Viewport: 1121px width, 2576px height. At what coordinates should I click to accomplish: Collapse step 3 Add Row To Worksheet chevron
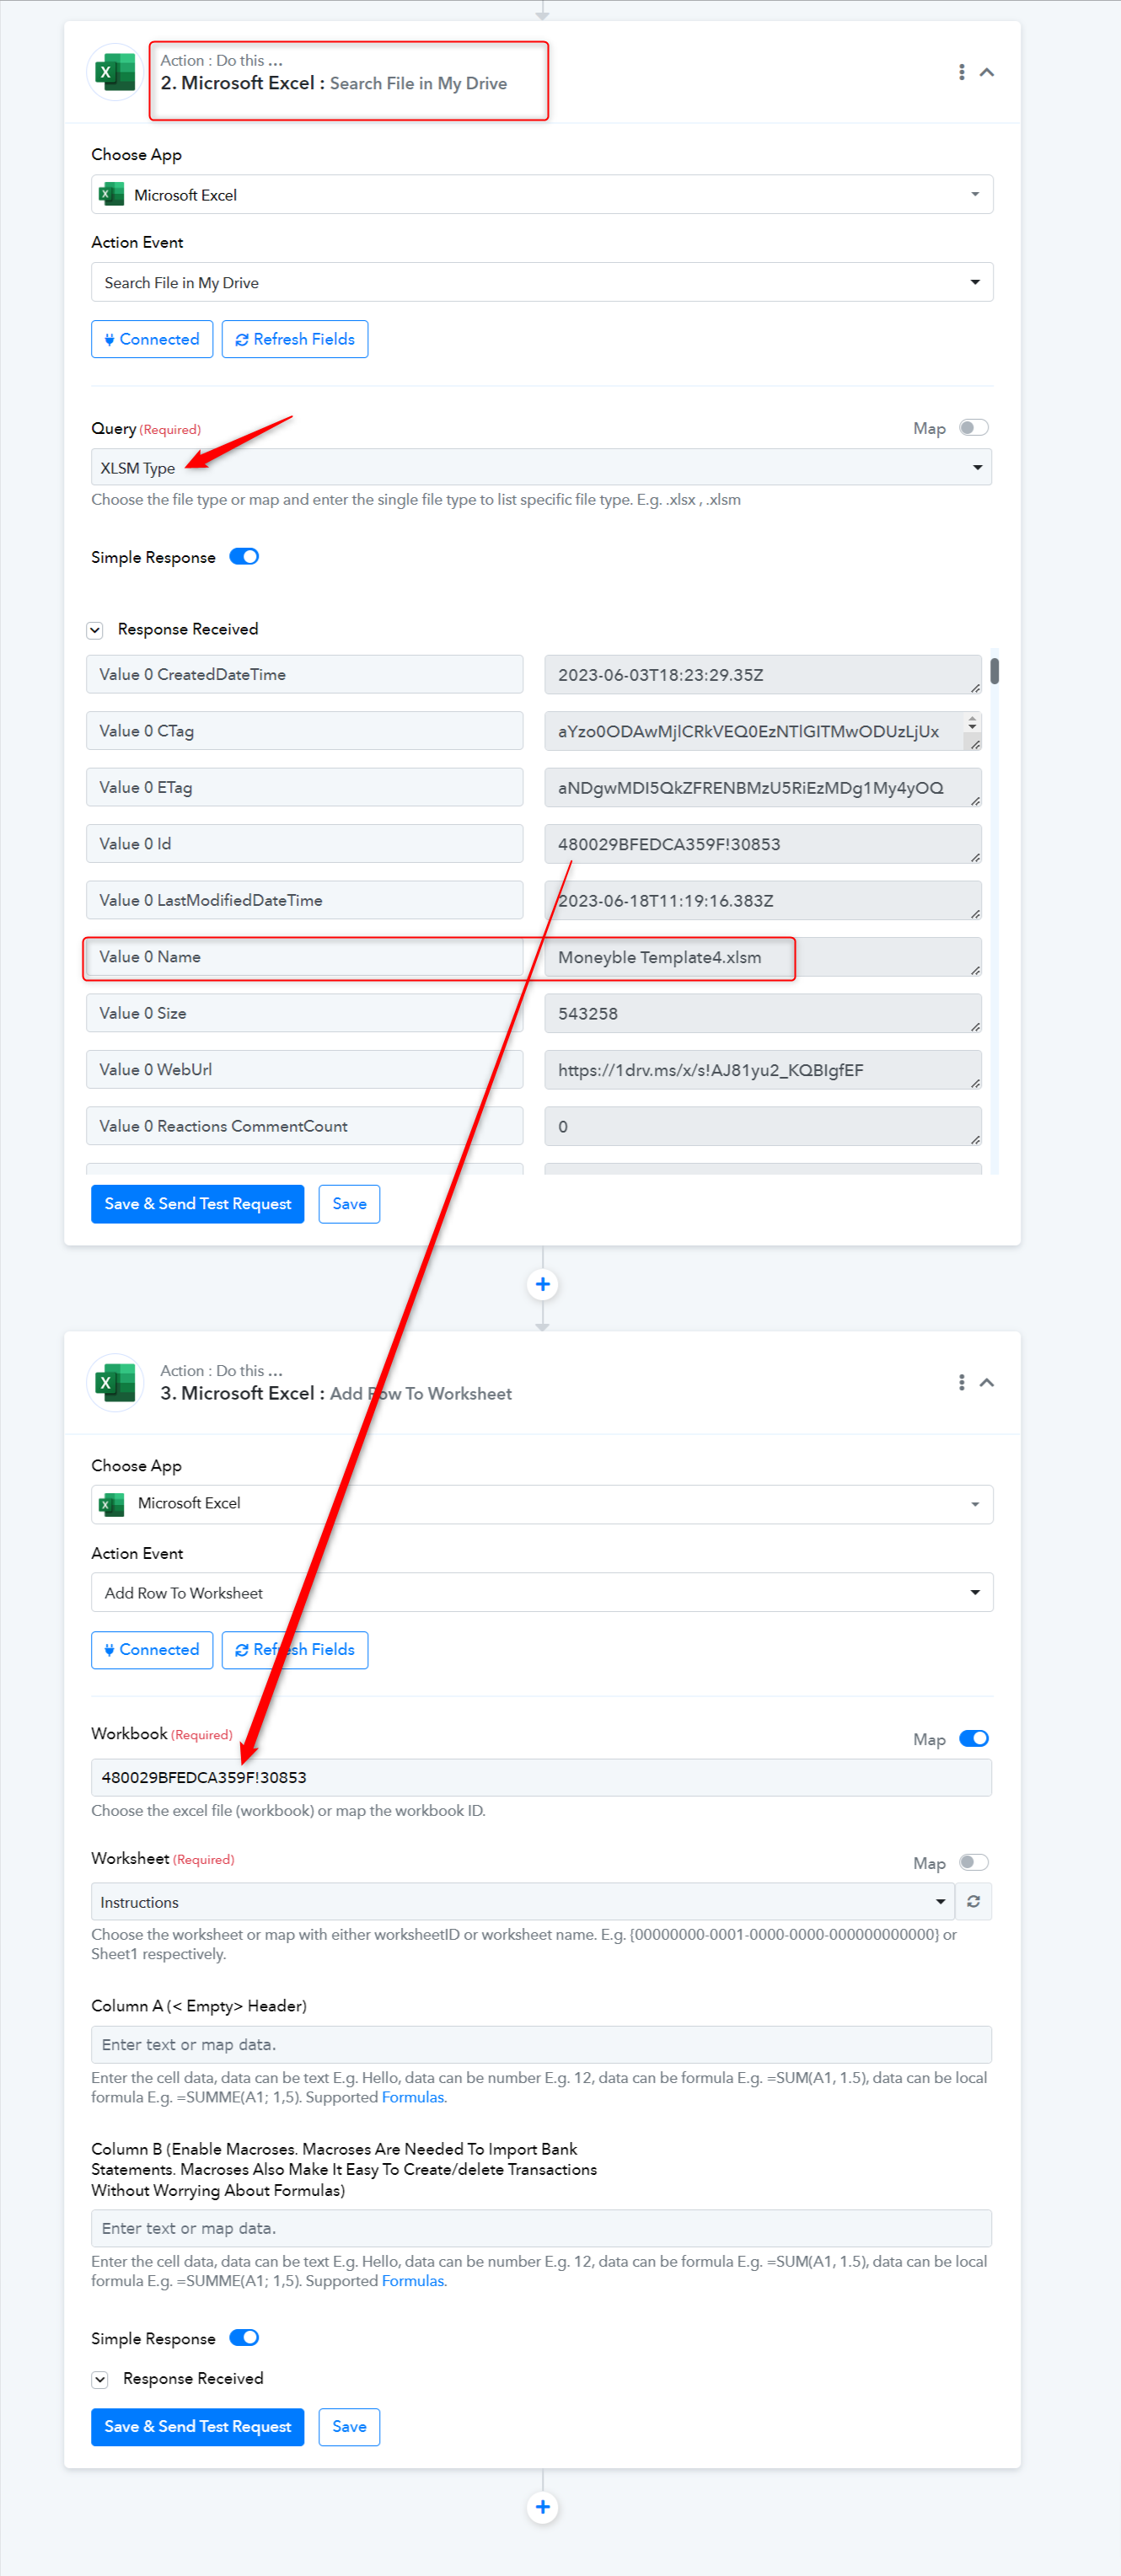tap(986, 1382)
